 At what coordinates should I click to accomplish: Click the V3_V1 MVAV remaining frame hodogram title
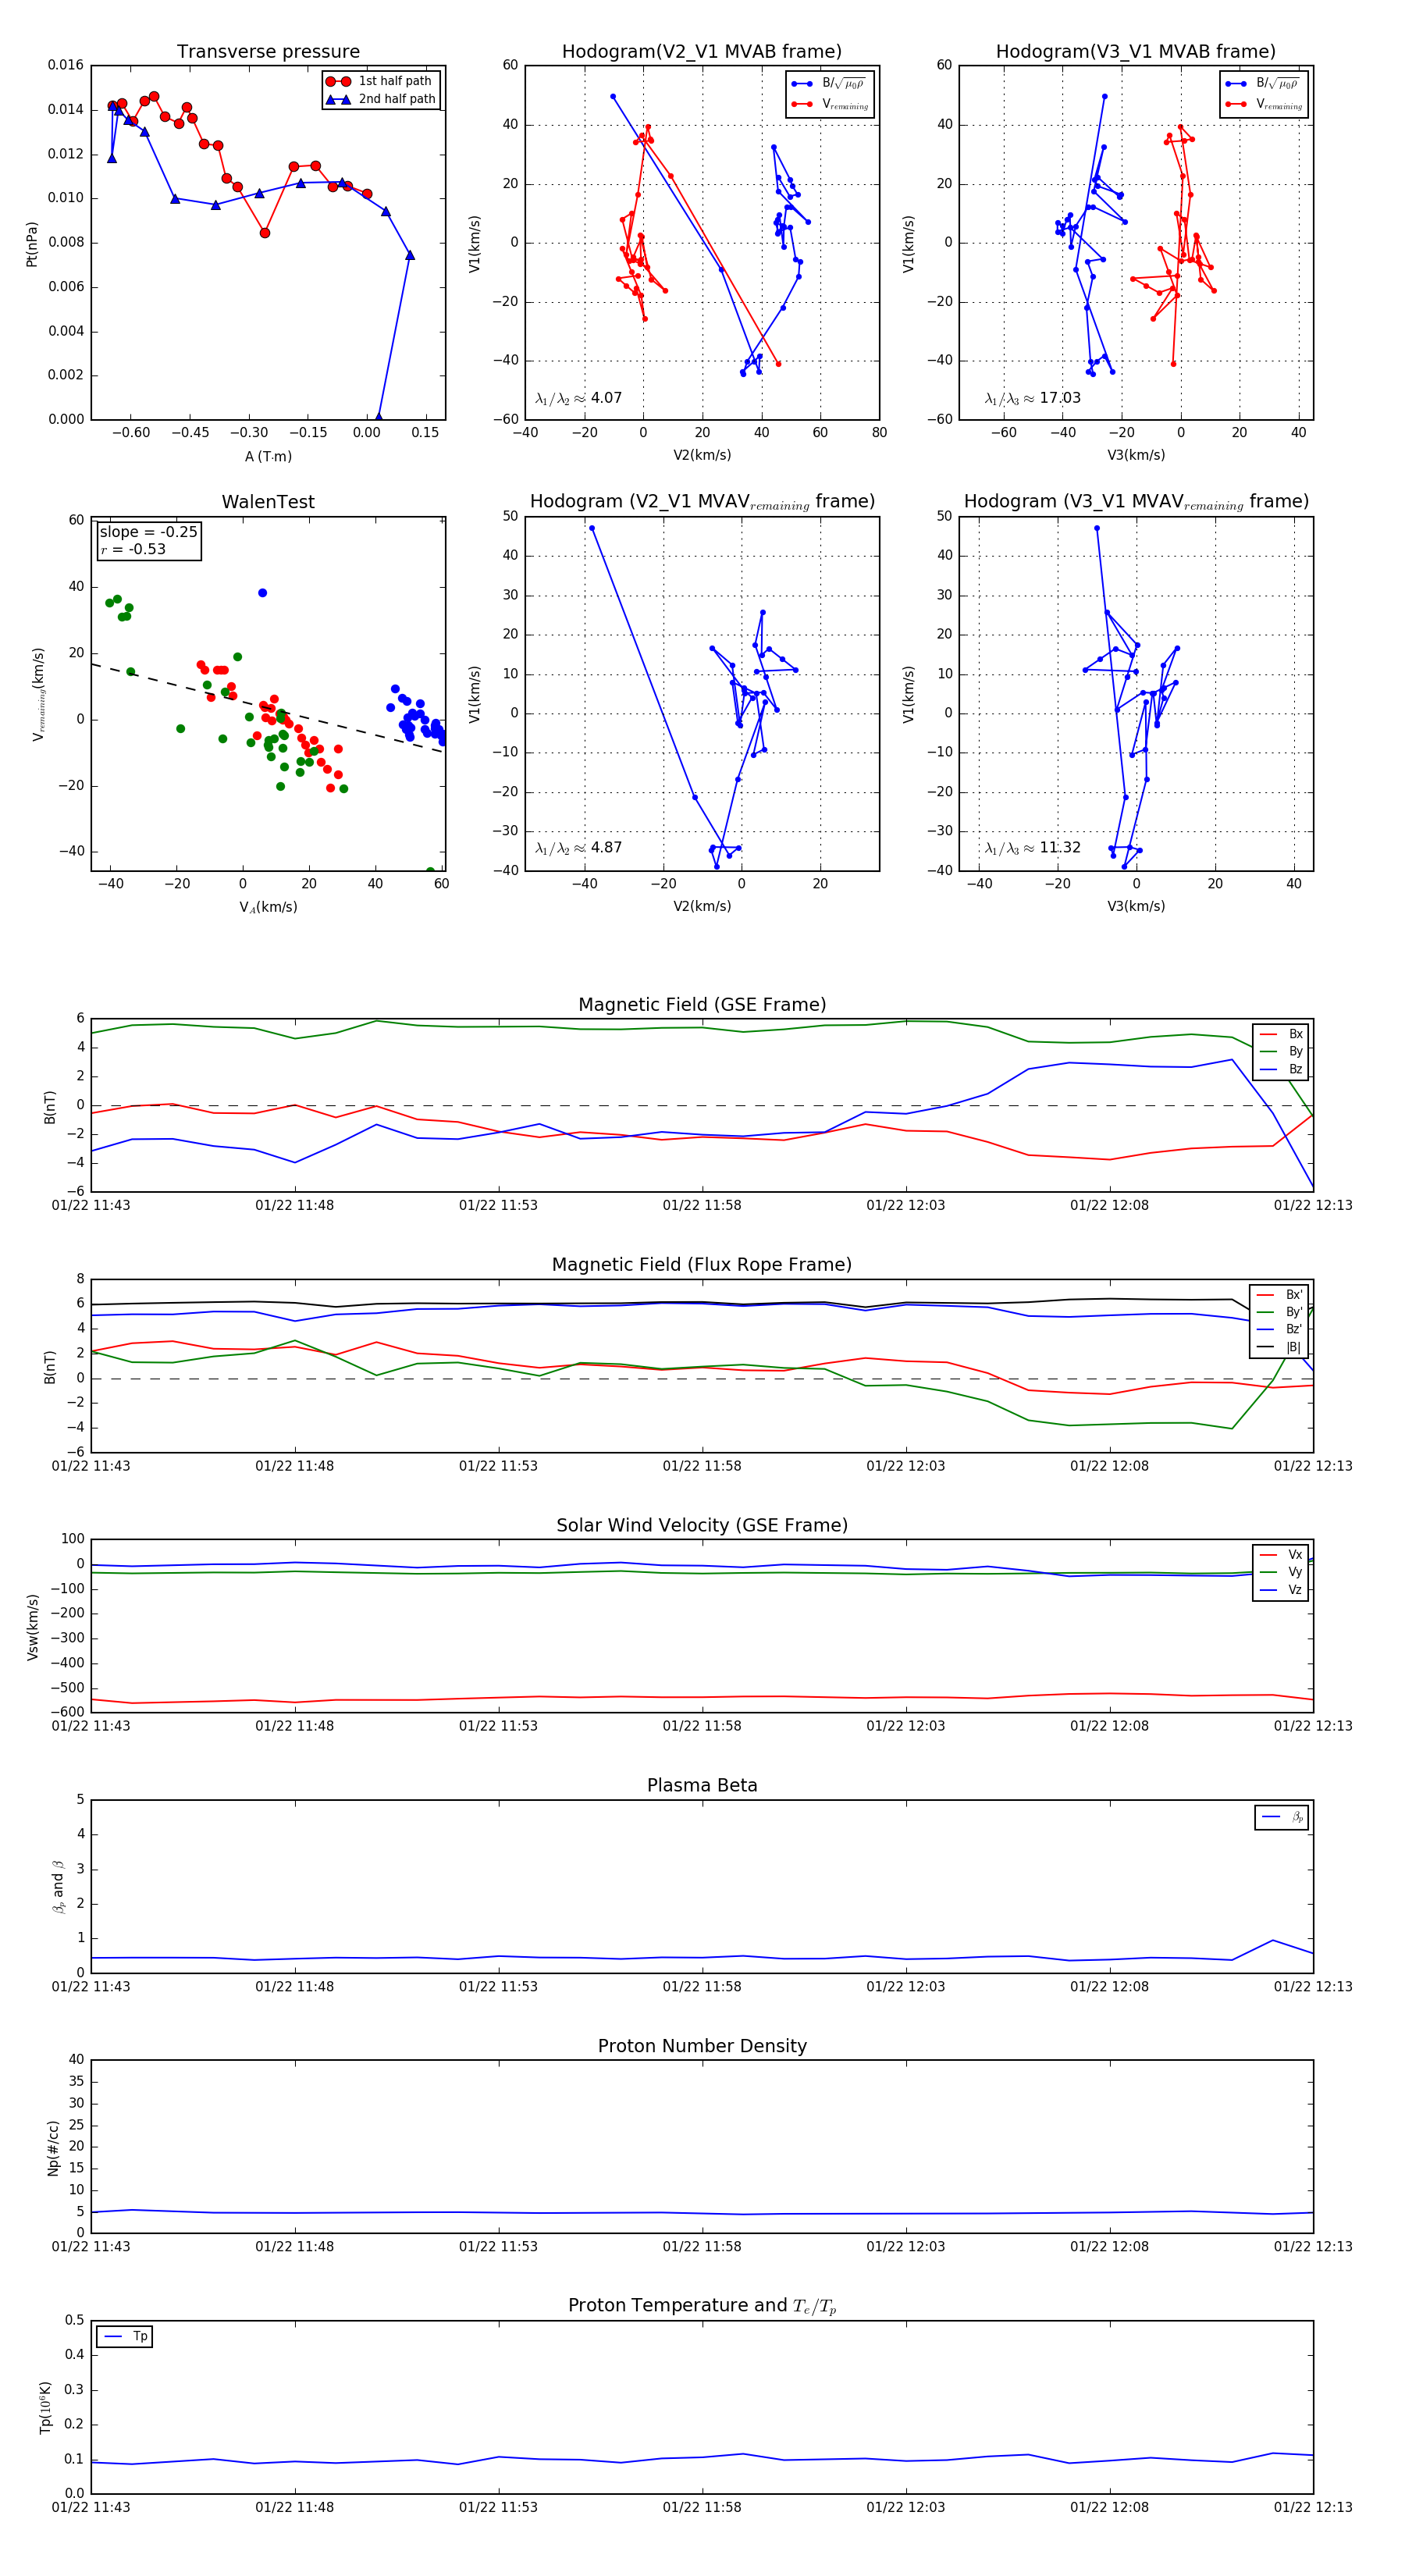coord(1136,502)
